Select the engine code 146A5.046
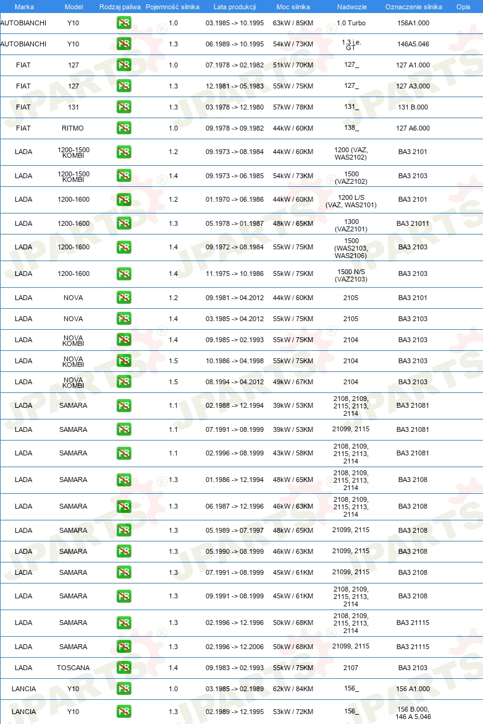 413,44
